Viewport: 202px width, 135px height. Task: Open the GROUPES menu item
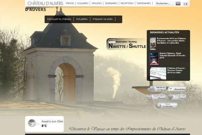(x=97, y=3)
